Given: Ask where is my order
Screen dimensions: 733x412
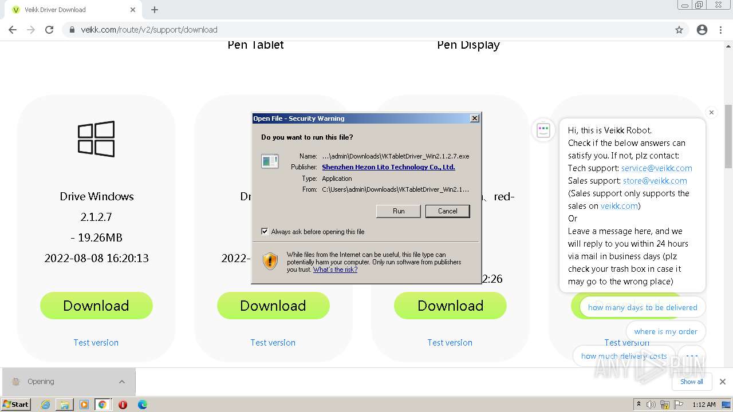Looking at the screenshot, I should pyautogui.click(x=665, y=331).
